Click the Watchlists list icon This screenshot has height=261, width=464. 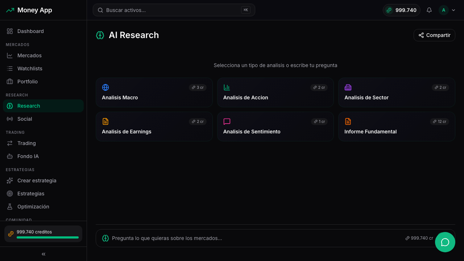click(10, 69)
